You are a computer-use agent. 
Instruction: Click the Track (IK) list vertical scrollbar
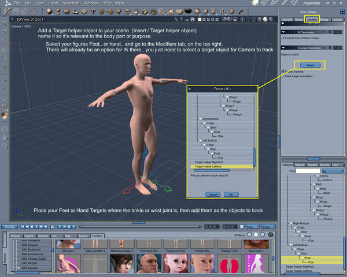(254, 157)
